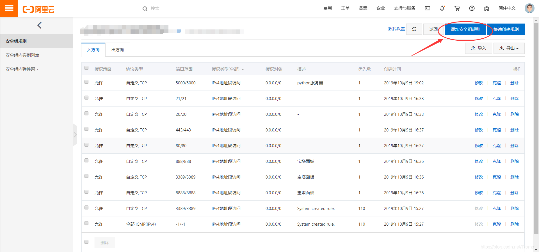Click the scrollbar up arrow

coord(536,20)
